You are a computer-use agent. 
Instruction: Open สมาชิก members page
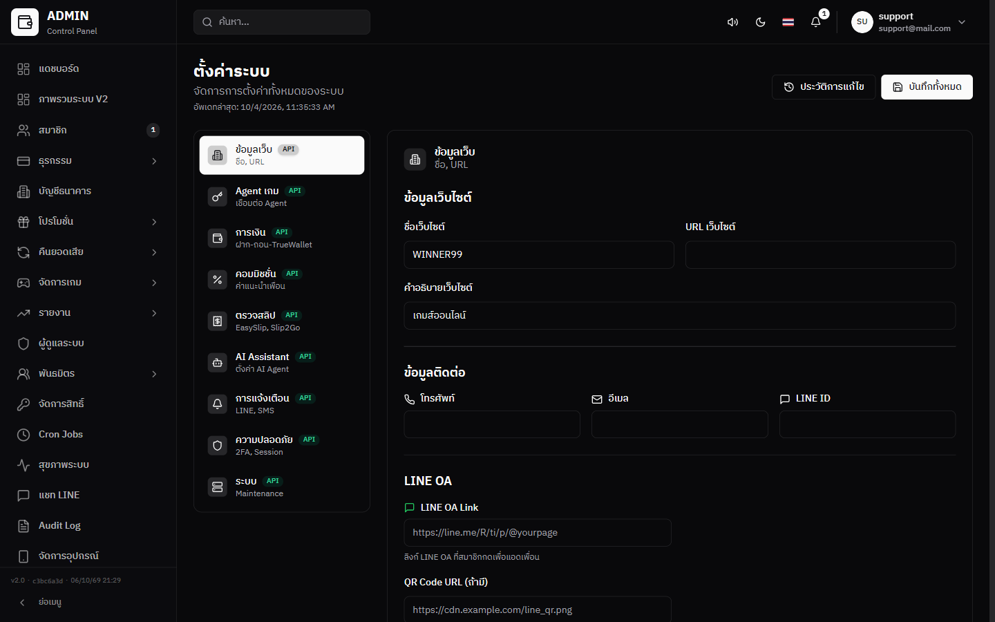point(88,130)
